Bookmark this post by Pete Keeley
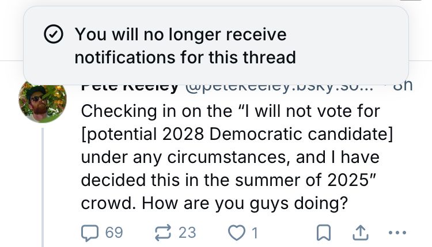This screenshot has width=432, height=247. [325, 232]
